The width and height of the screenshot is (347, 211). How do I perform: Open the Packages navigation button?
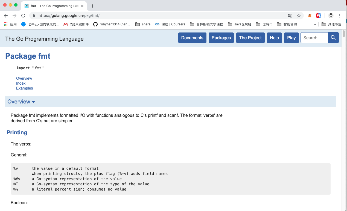[x=221, y=38]
